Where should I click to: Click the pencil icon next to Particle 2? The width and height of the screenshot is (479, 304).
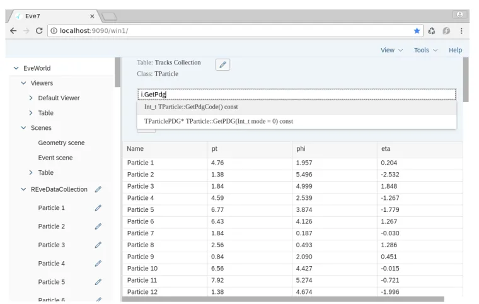[98, 226]
